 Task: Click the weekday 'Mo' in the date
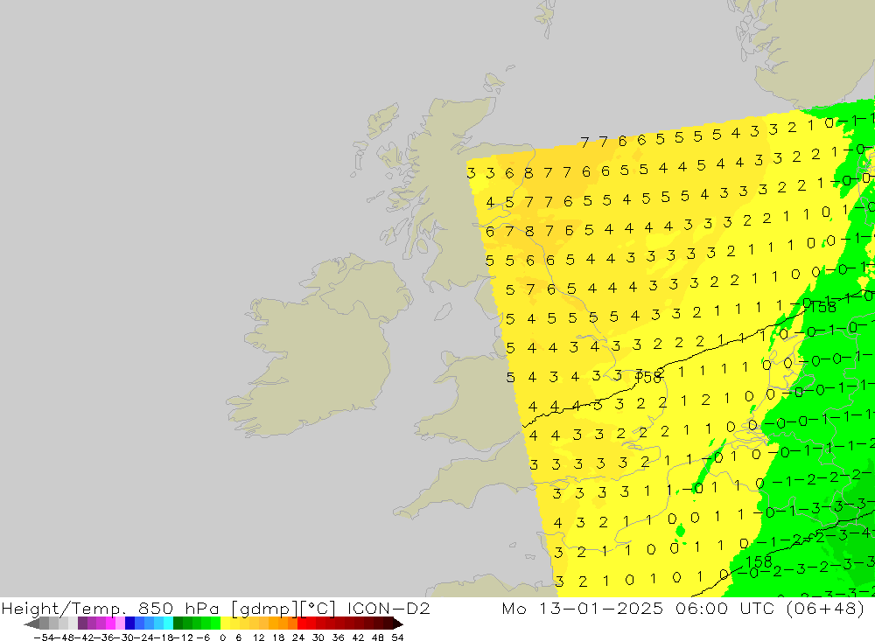pos(514,608)
